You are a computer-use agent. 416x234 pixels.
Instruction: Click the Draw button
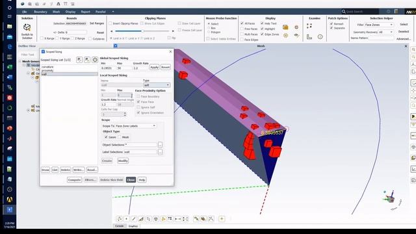pos(45,170)
